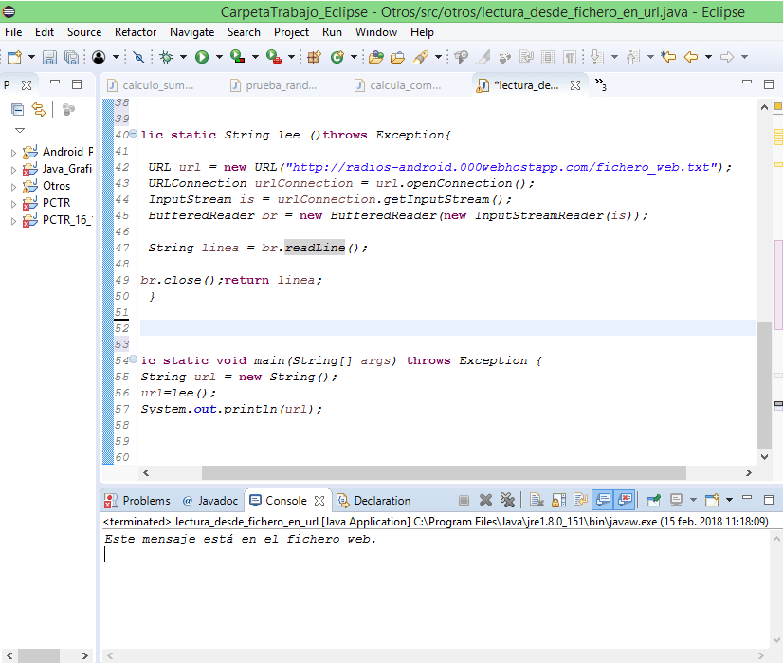Click the editor horizontal scrollbar

444,472
